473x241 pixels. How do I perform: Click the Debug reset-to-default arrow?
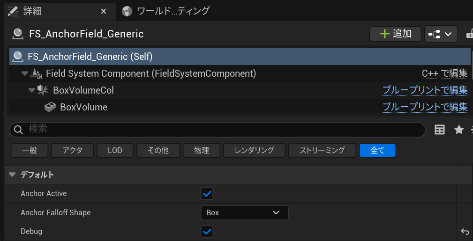point(465,231)
